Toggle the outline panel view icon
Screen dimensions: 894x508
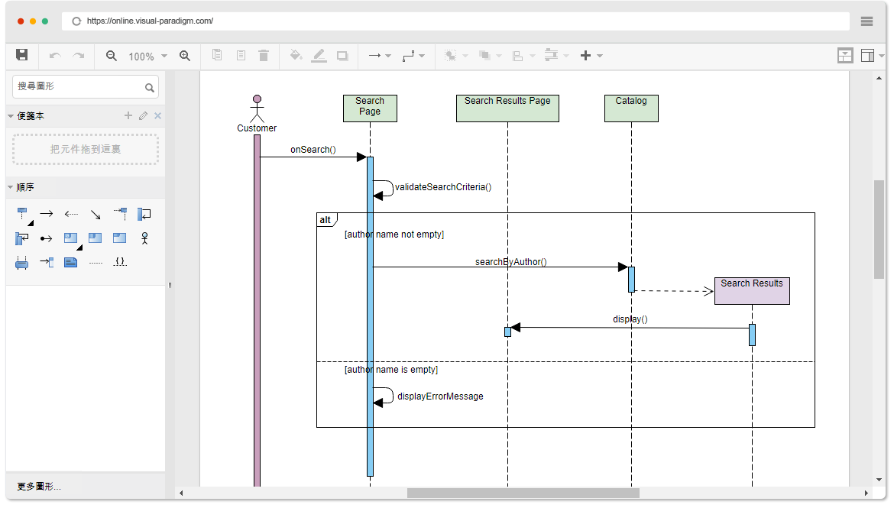[844, 55]
